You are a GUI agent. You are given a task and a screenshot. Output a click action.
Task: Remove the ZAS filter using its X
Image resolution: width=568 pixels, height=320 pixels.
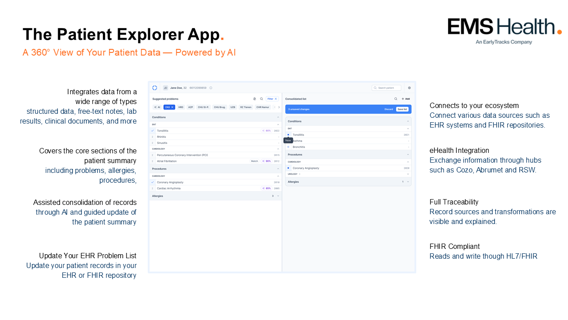(x=173, y=107)
